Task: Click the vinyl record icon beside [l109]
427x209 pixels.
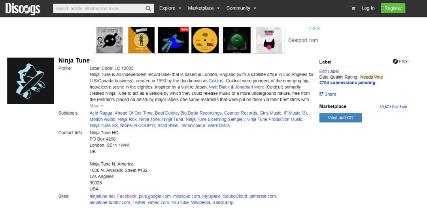Action: (395, 61)
